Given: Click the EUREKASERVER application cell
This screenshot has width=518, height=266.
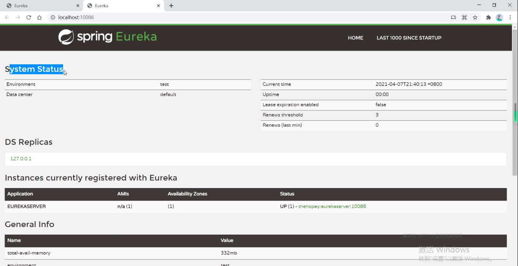Looking at the screenshot, I should coord(27,207).
